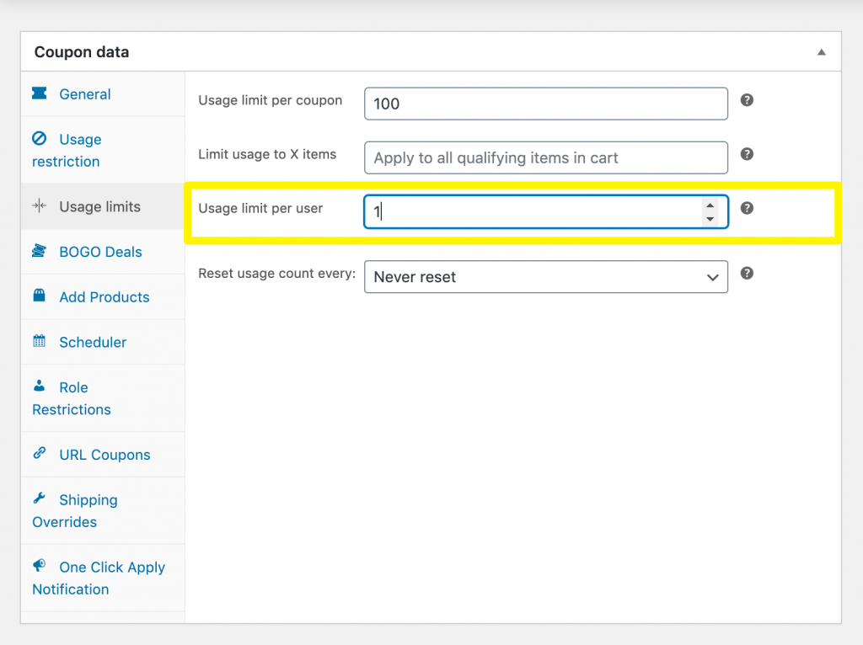Click the Role Restrictions person icon

[39, 386]
